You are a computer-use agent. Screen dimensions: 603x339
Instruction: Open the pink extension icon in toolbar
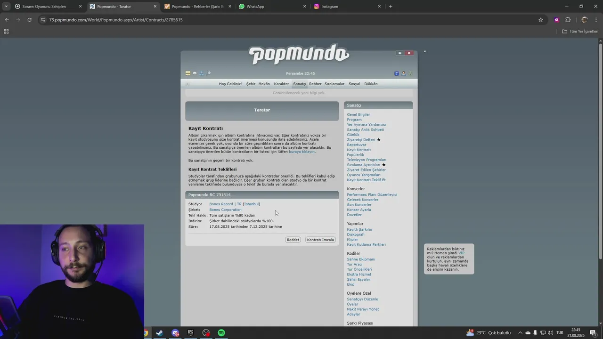(x=557, y=20)
